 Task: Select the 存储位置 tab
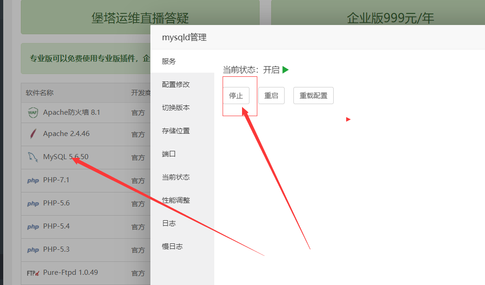coord(182,131)
